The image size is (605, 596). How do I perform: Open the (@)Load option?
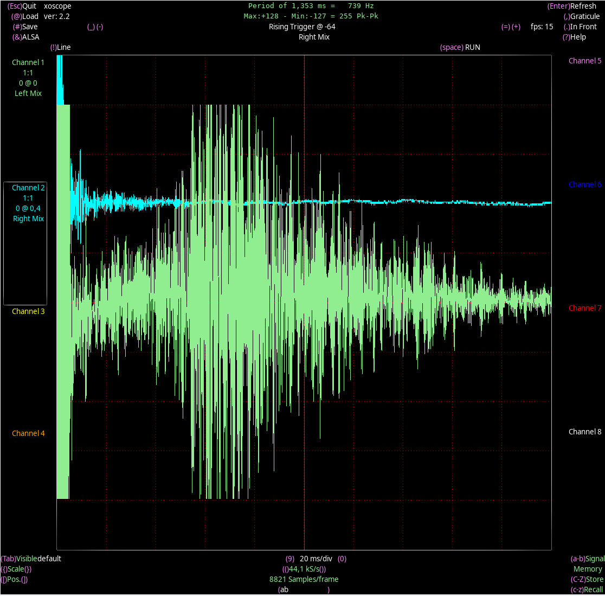[x=25, y=17]
